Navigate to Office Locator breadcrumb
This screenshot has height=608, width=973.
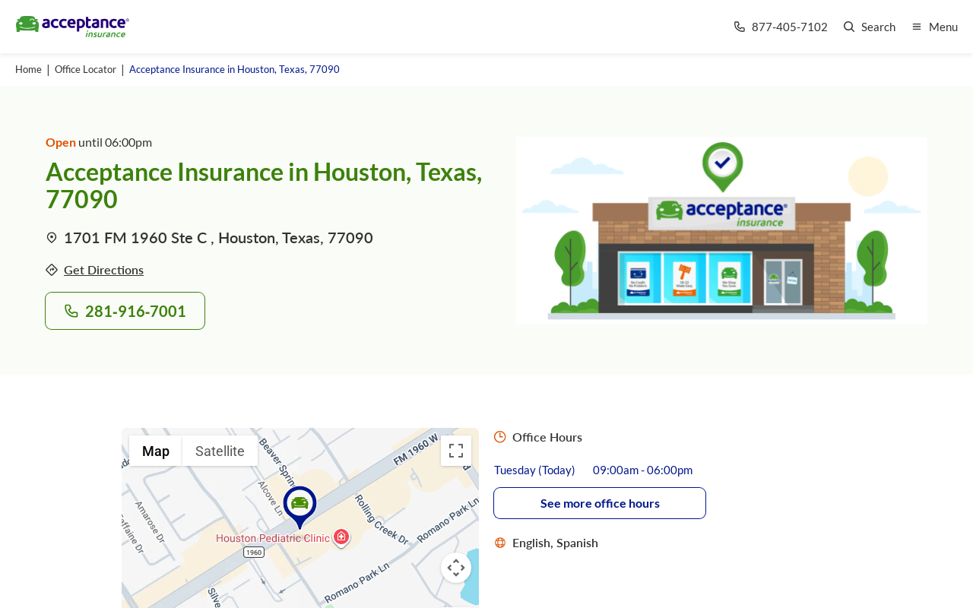click(x=85, y=69)
